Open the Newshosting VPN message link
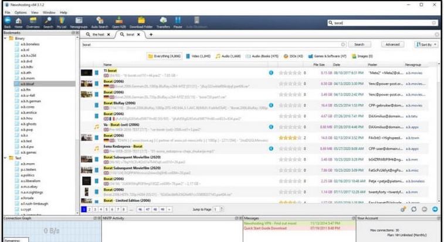Image resolution: width=444 pixels, height=242 pixels. (270, 223)
